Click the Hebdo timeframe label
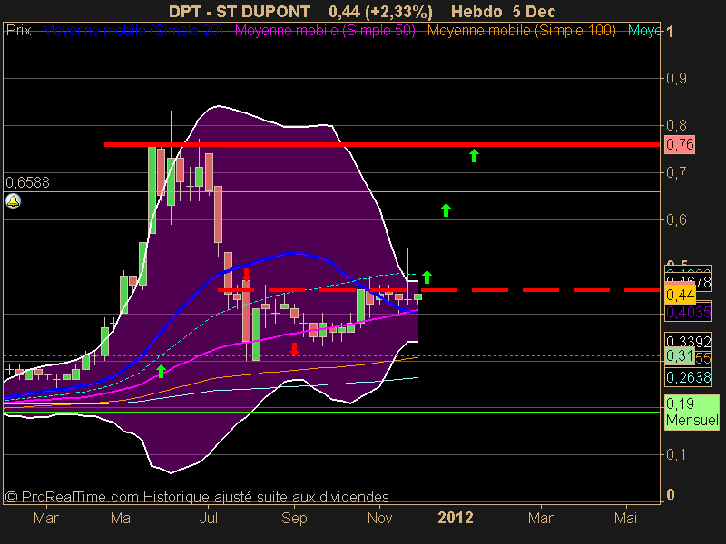Viewport: 726px width, 544px height. 476,12
